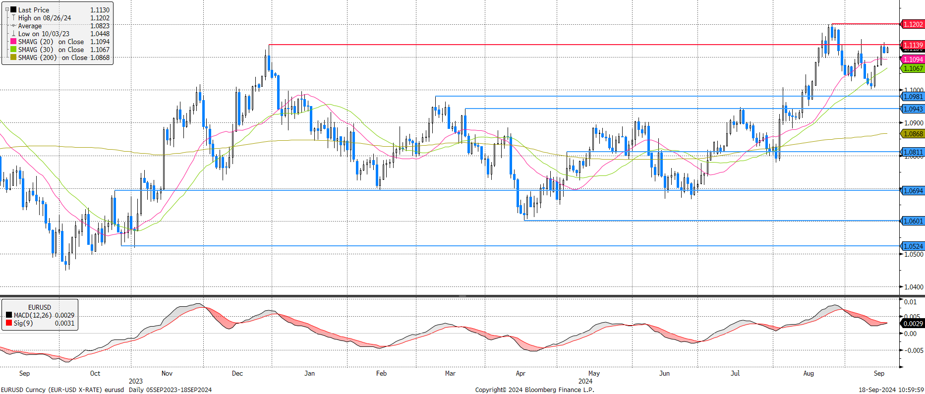Click the Average value 1.0823

click(x=100, y=26)
